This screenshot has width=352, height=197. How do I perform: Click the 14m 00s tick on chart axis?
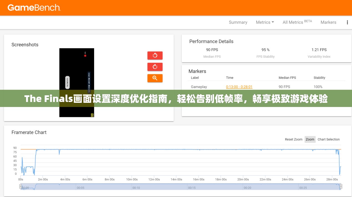click(176, 179)
